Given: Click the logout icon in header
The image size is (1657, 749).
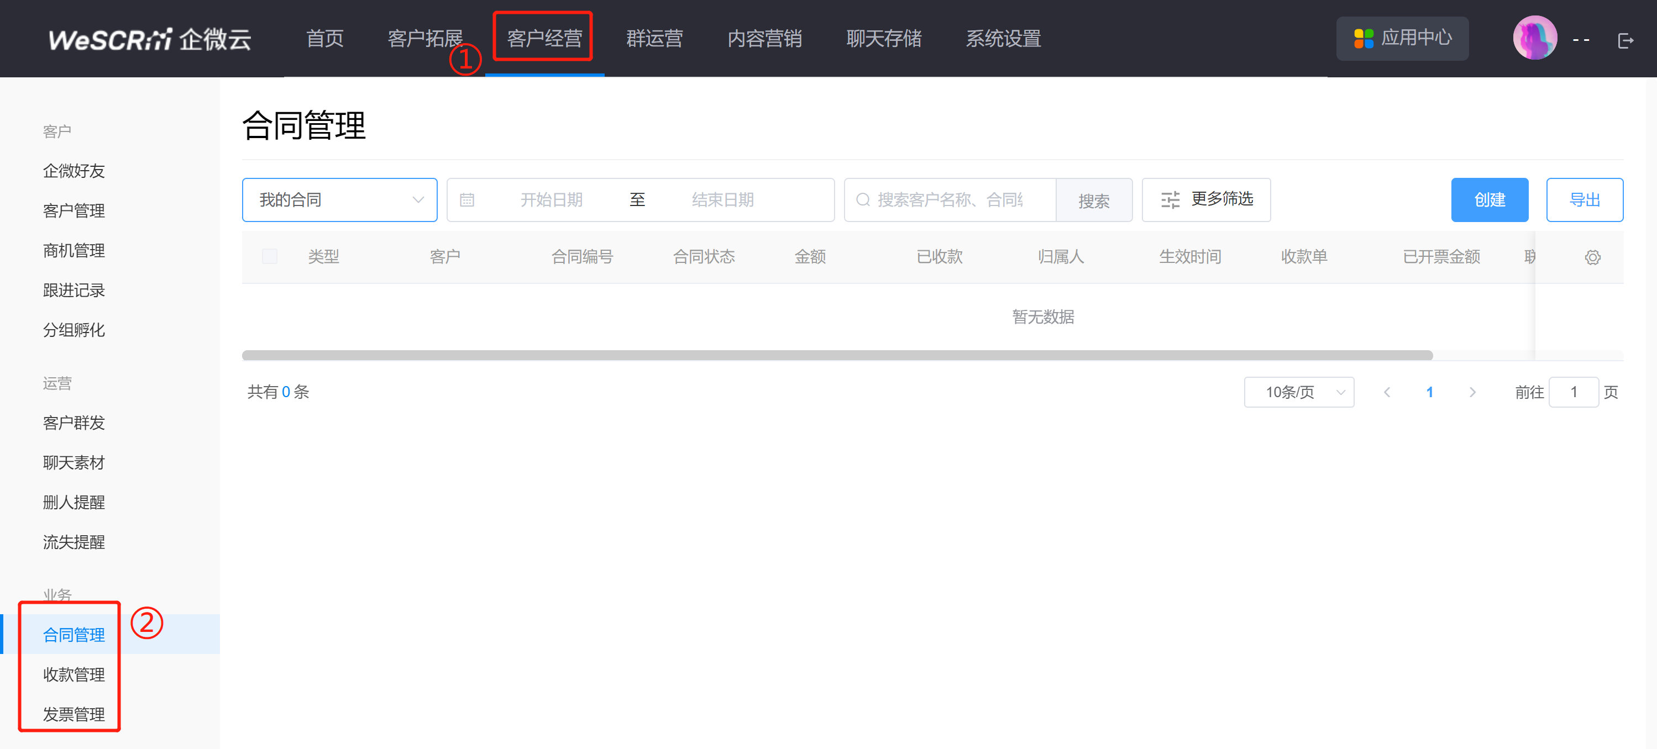Looking at the screenshot, I should point(1625,40).
